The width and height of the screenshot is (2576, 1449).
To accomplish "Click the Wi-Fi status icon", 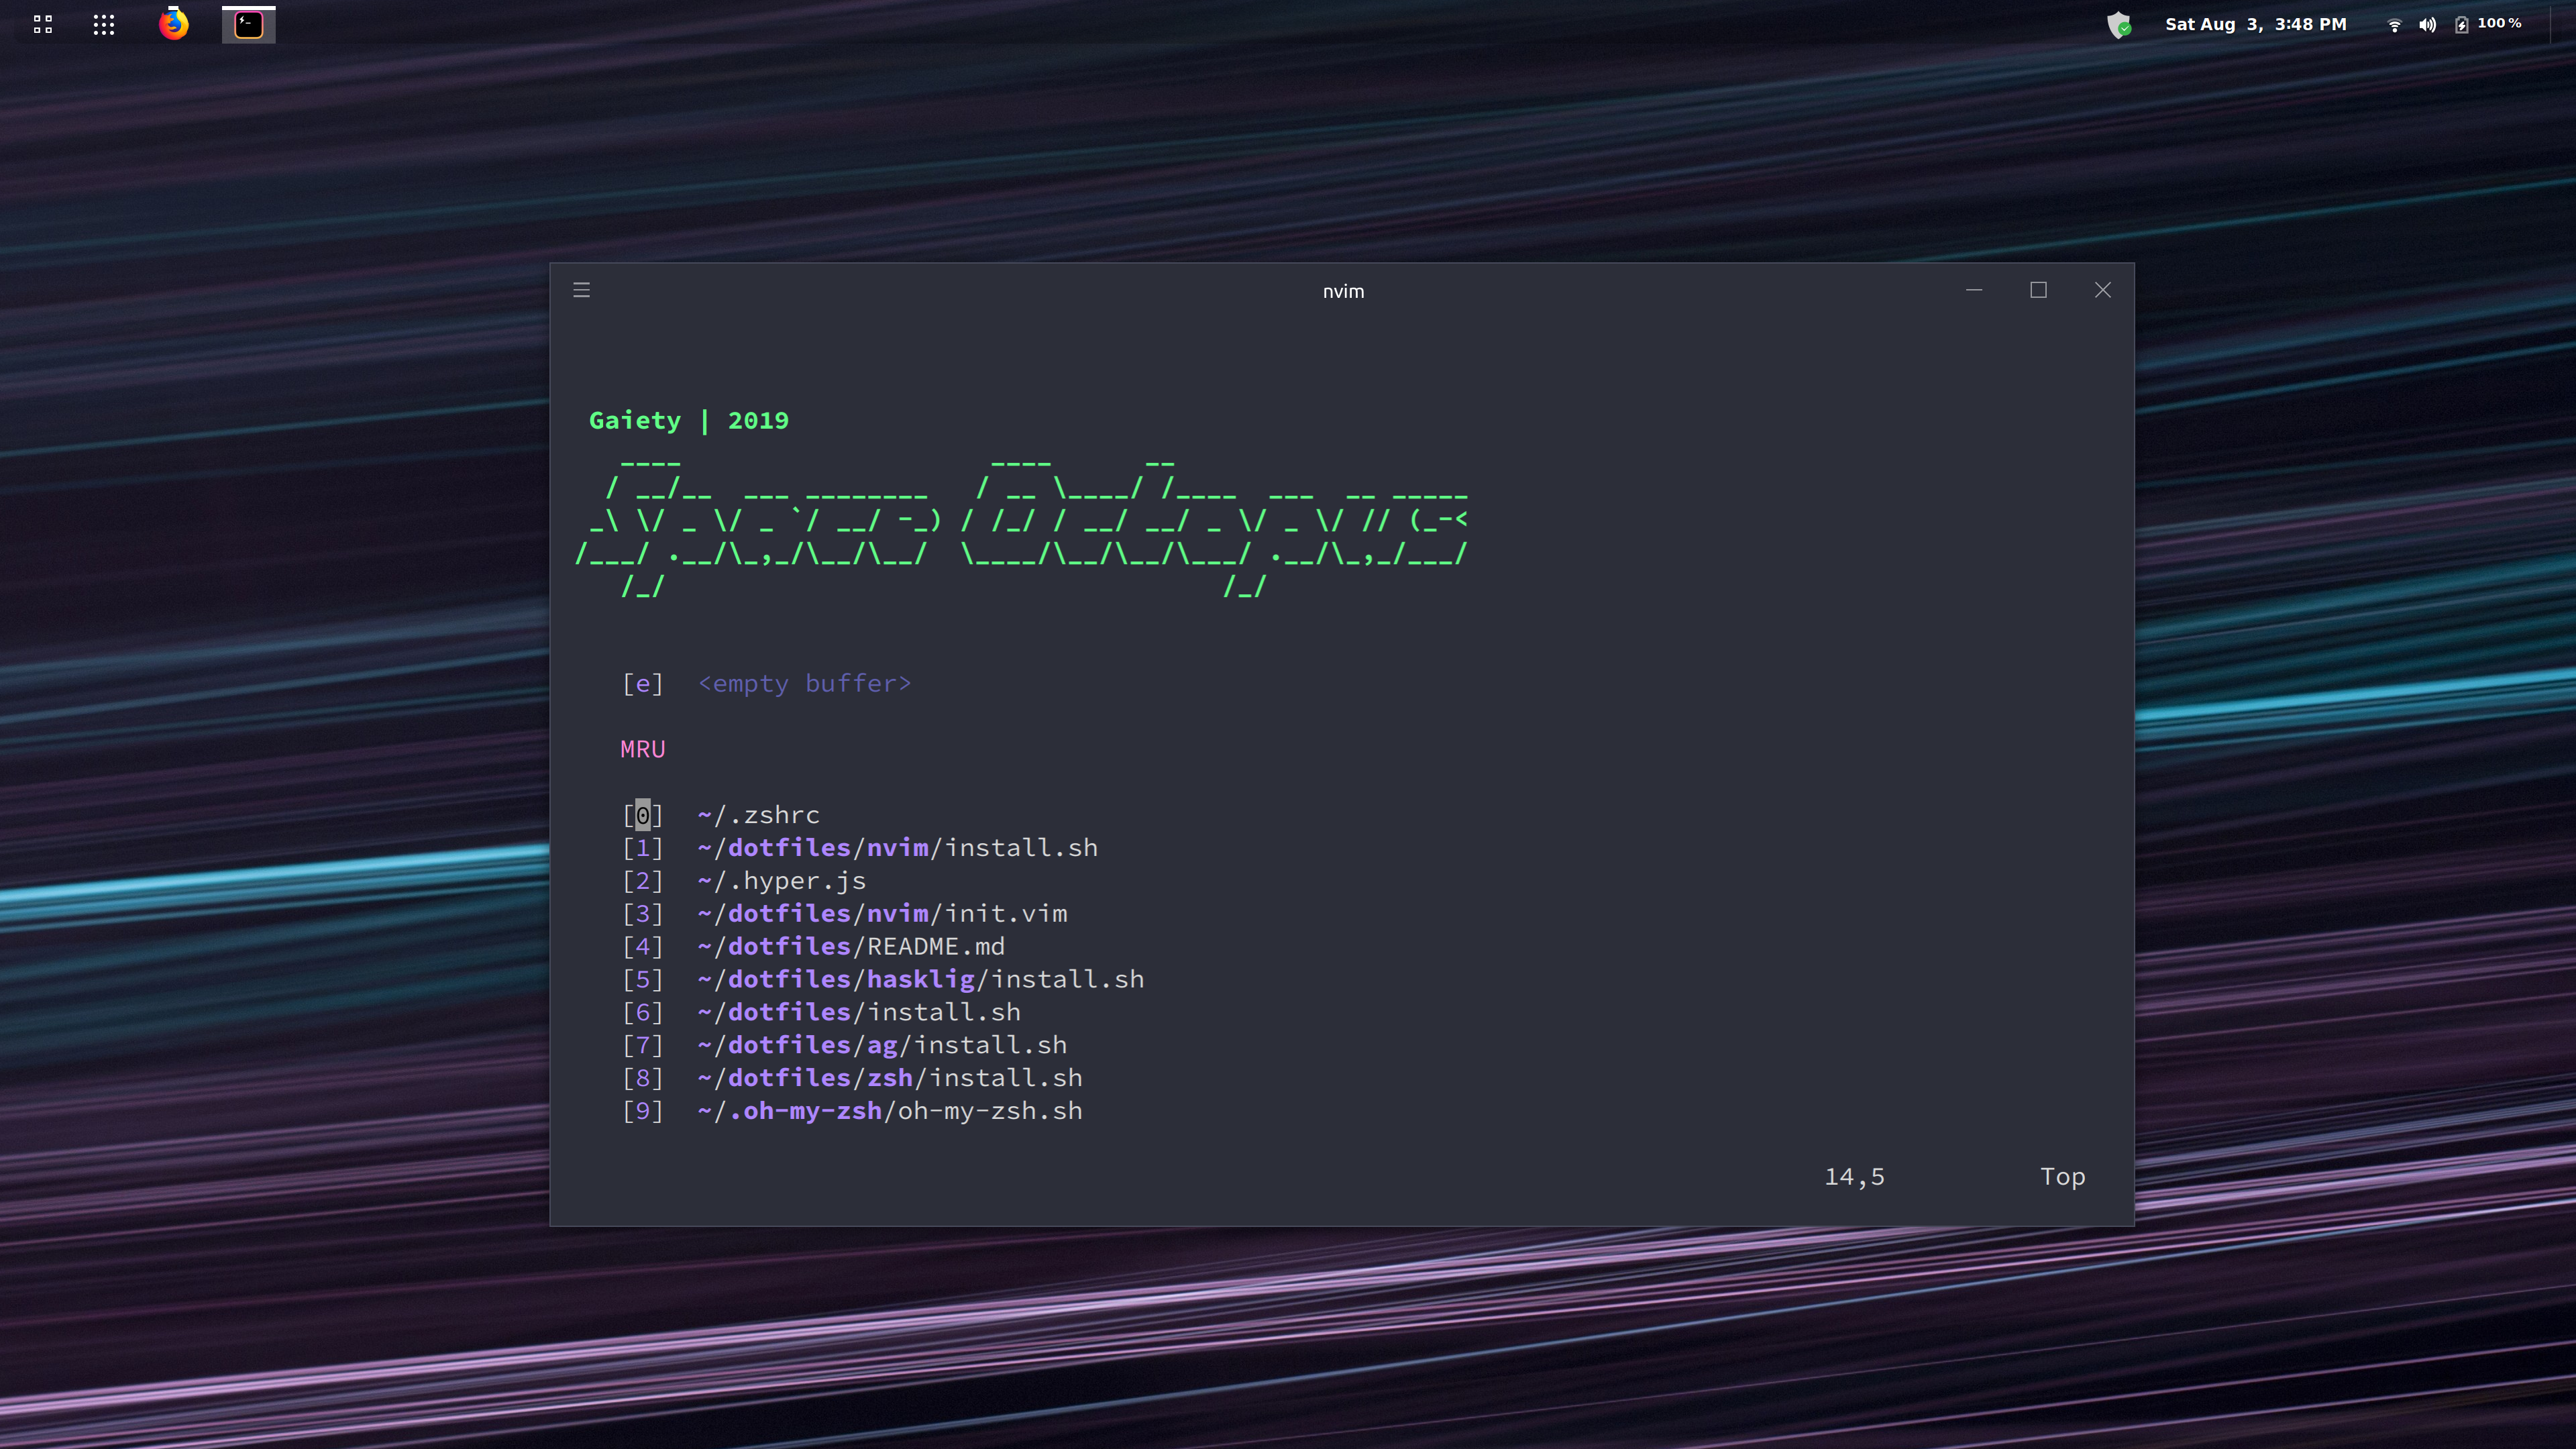I will pyautogui.click(x=2394, y=24).
